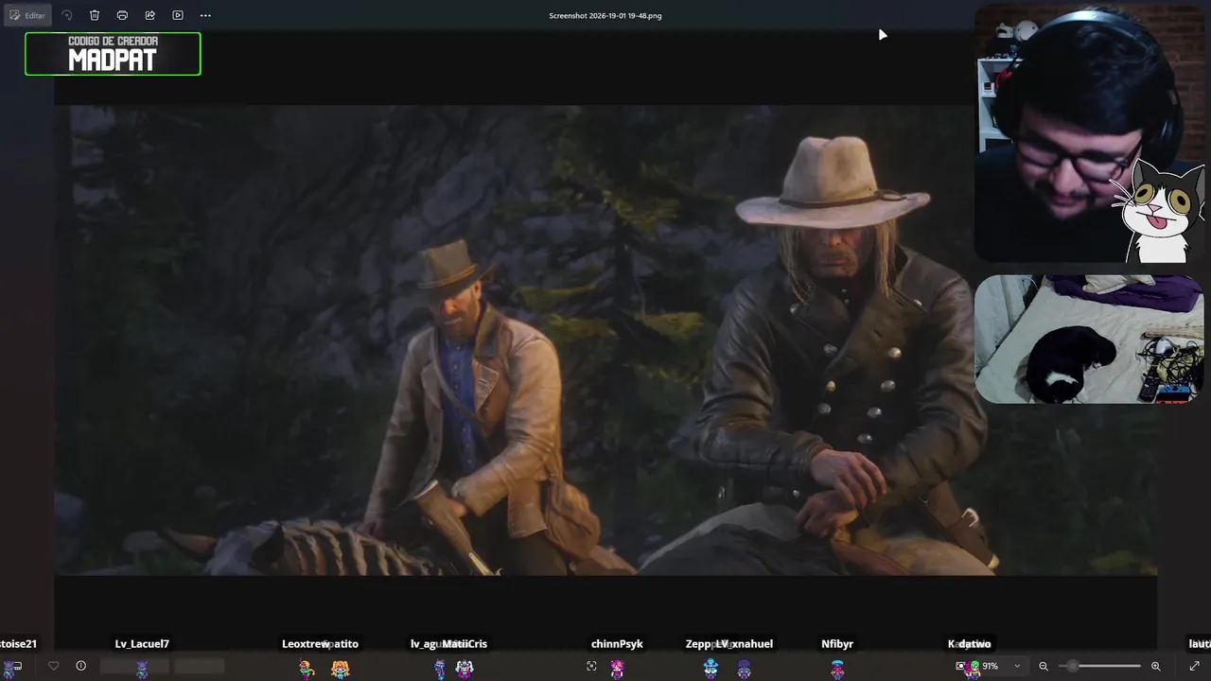
Task: Mark image as favorite with heart
Action: pyautogui.click(x=54, y=666)
